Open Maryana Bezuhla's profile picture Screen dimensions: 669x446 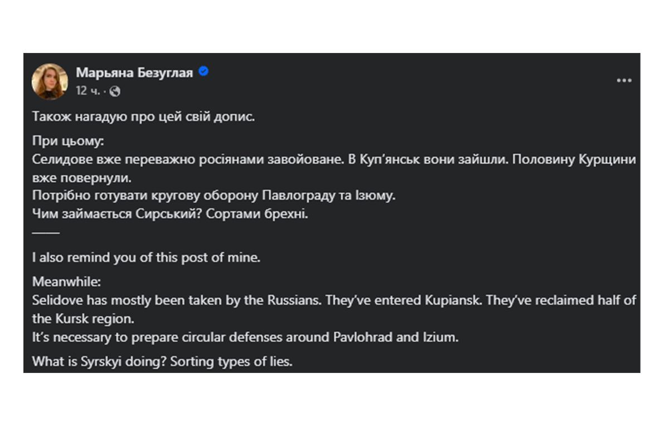49,80
